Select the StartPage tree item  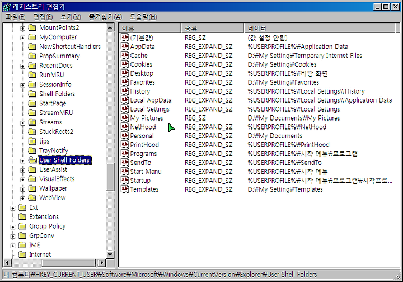coord(53,103)
